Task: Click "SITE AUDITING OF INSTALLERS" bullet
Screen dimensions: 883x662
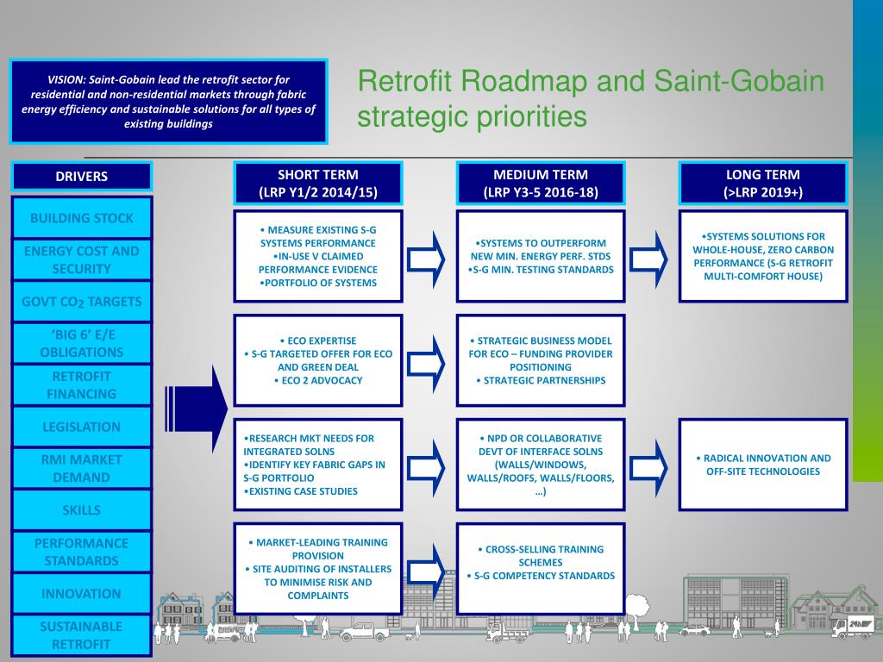Action: (x=318, y=582)
